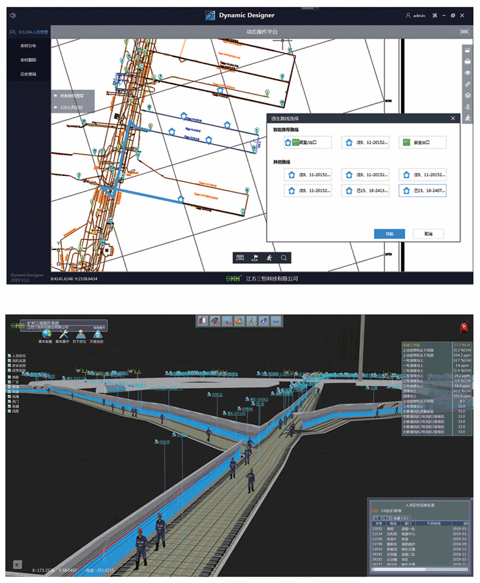480x583 pixels.
Task: Toggle visibility of 所有地质图层 layer
Action: (55, 95)
